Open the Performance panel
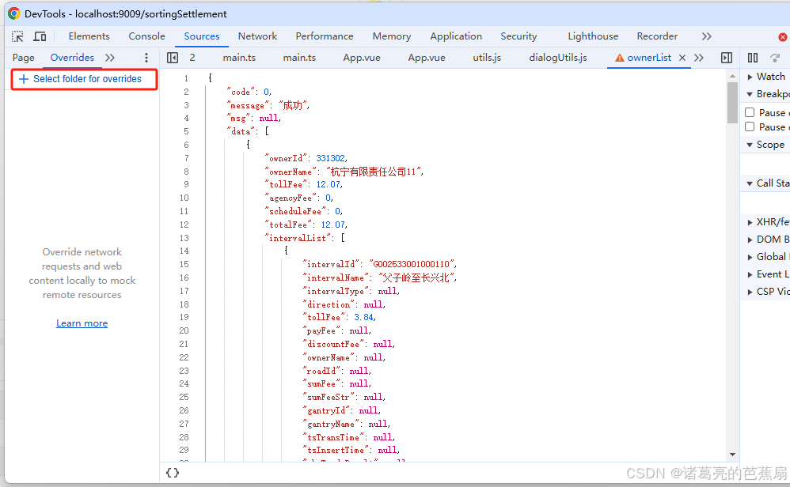Screen dimensions: 790x487 pyautogui.click(x=325, y=36)
